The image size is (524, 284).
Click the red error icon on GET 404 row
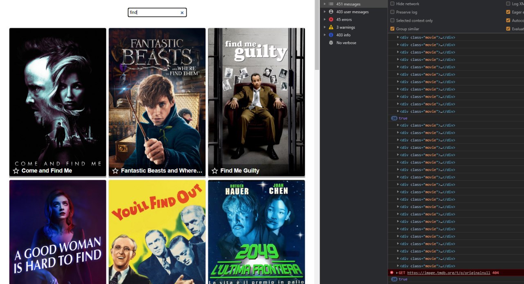(392, 273)
